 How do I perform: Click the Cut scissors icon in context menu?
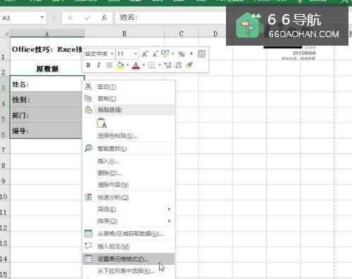pos(88,86)
